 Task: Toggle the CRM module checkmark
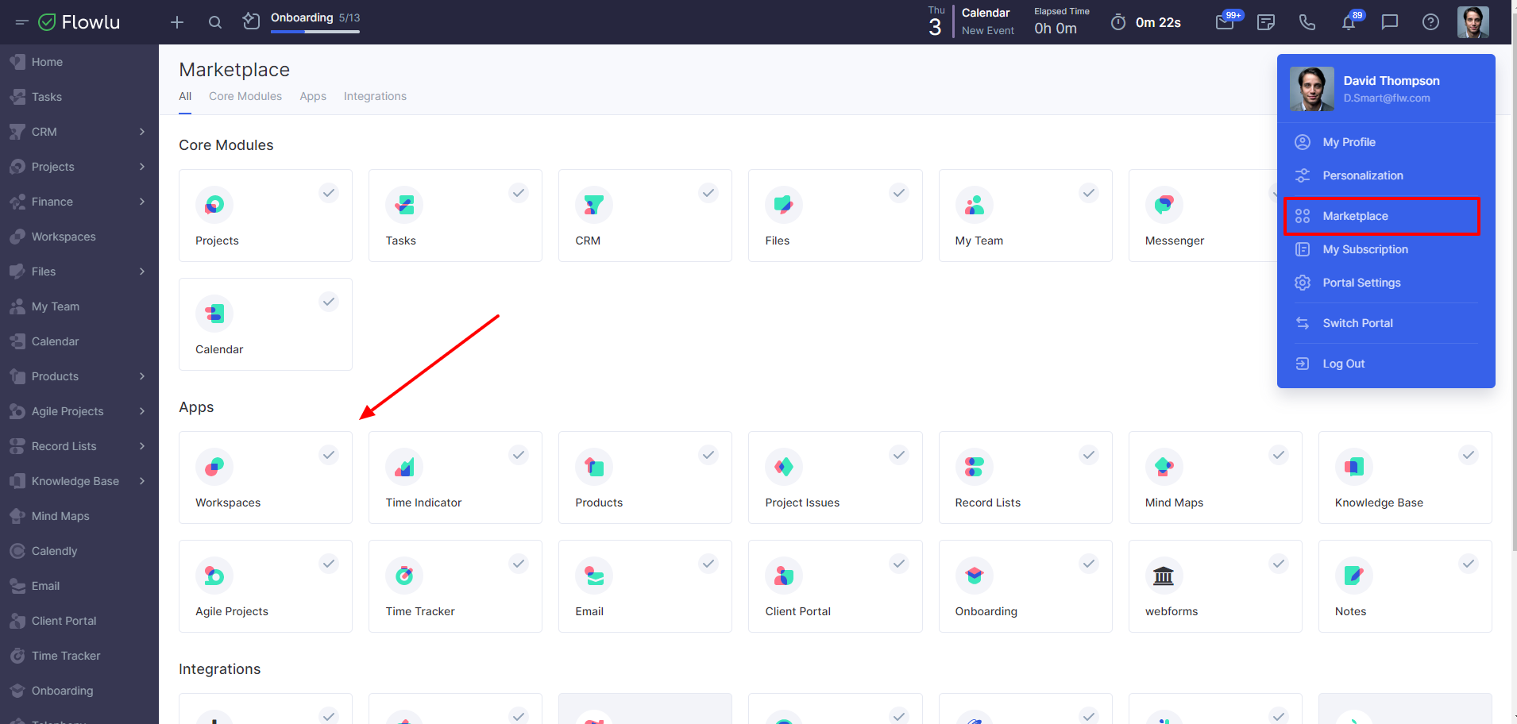[x=708, y=193]
